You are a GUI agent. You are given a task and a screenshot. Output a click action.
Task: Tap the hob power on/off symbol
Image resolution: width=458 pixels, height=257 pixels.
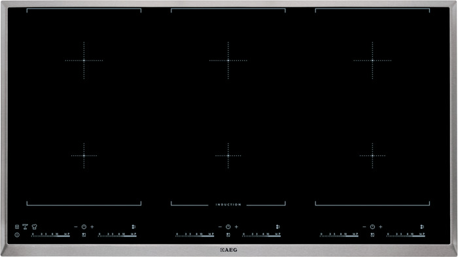[x=17, y=235]
